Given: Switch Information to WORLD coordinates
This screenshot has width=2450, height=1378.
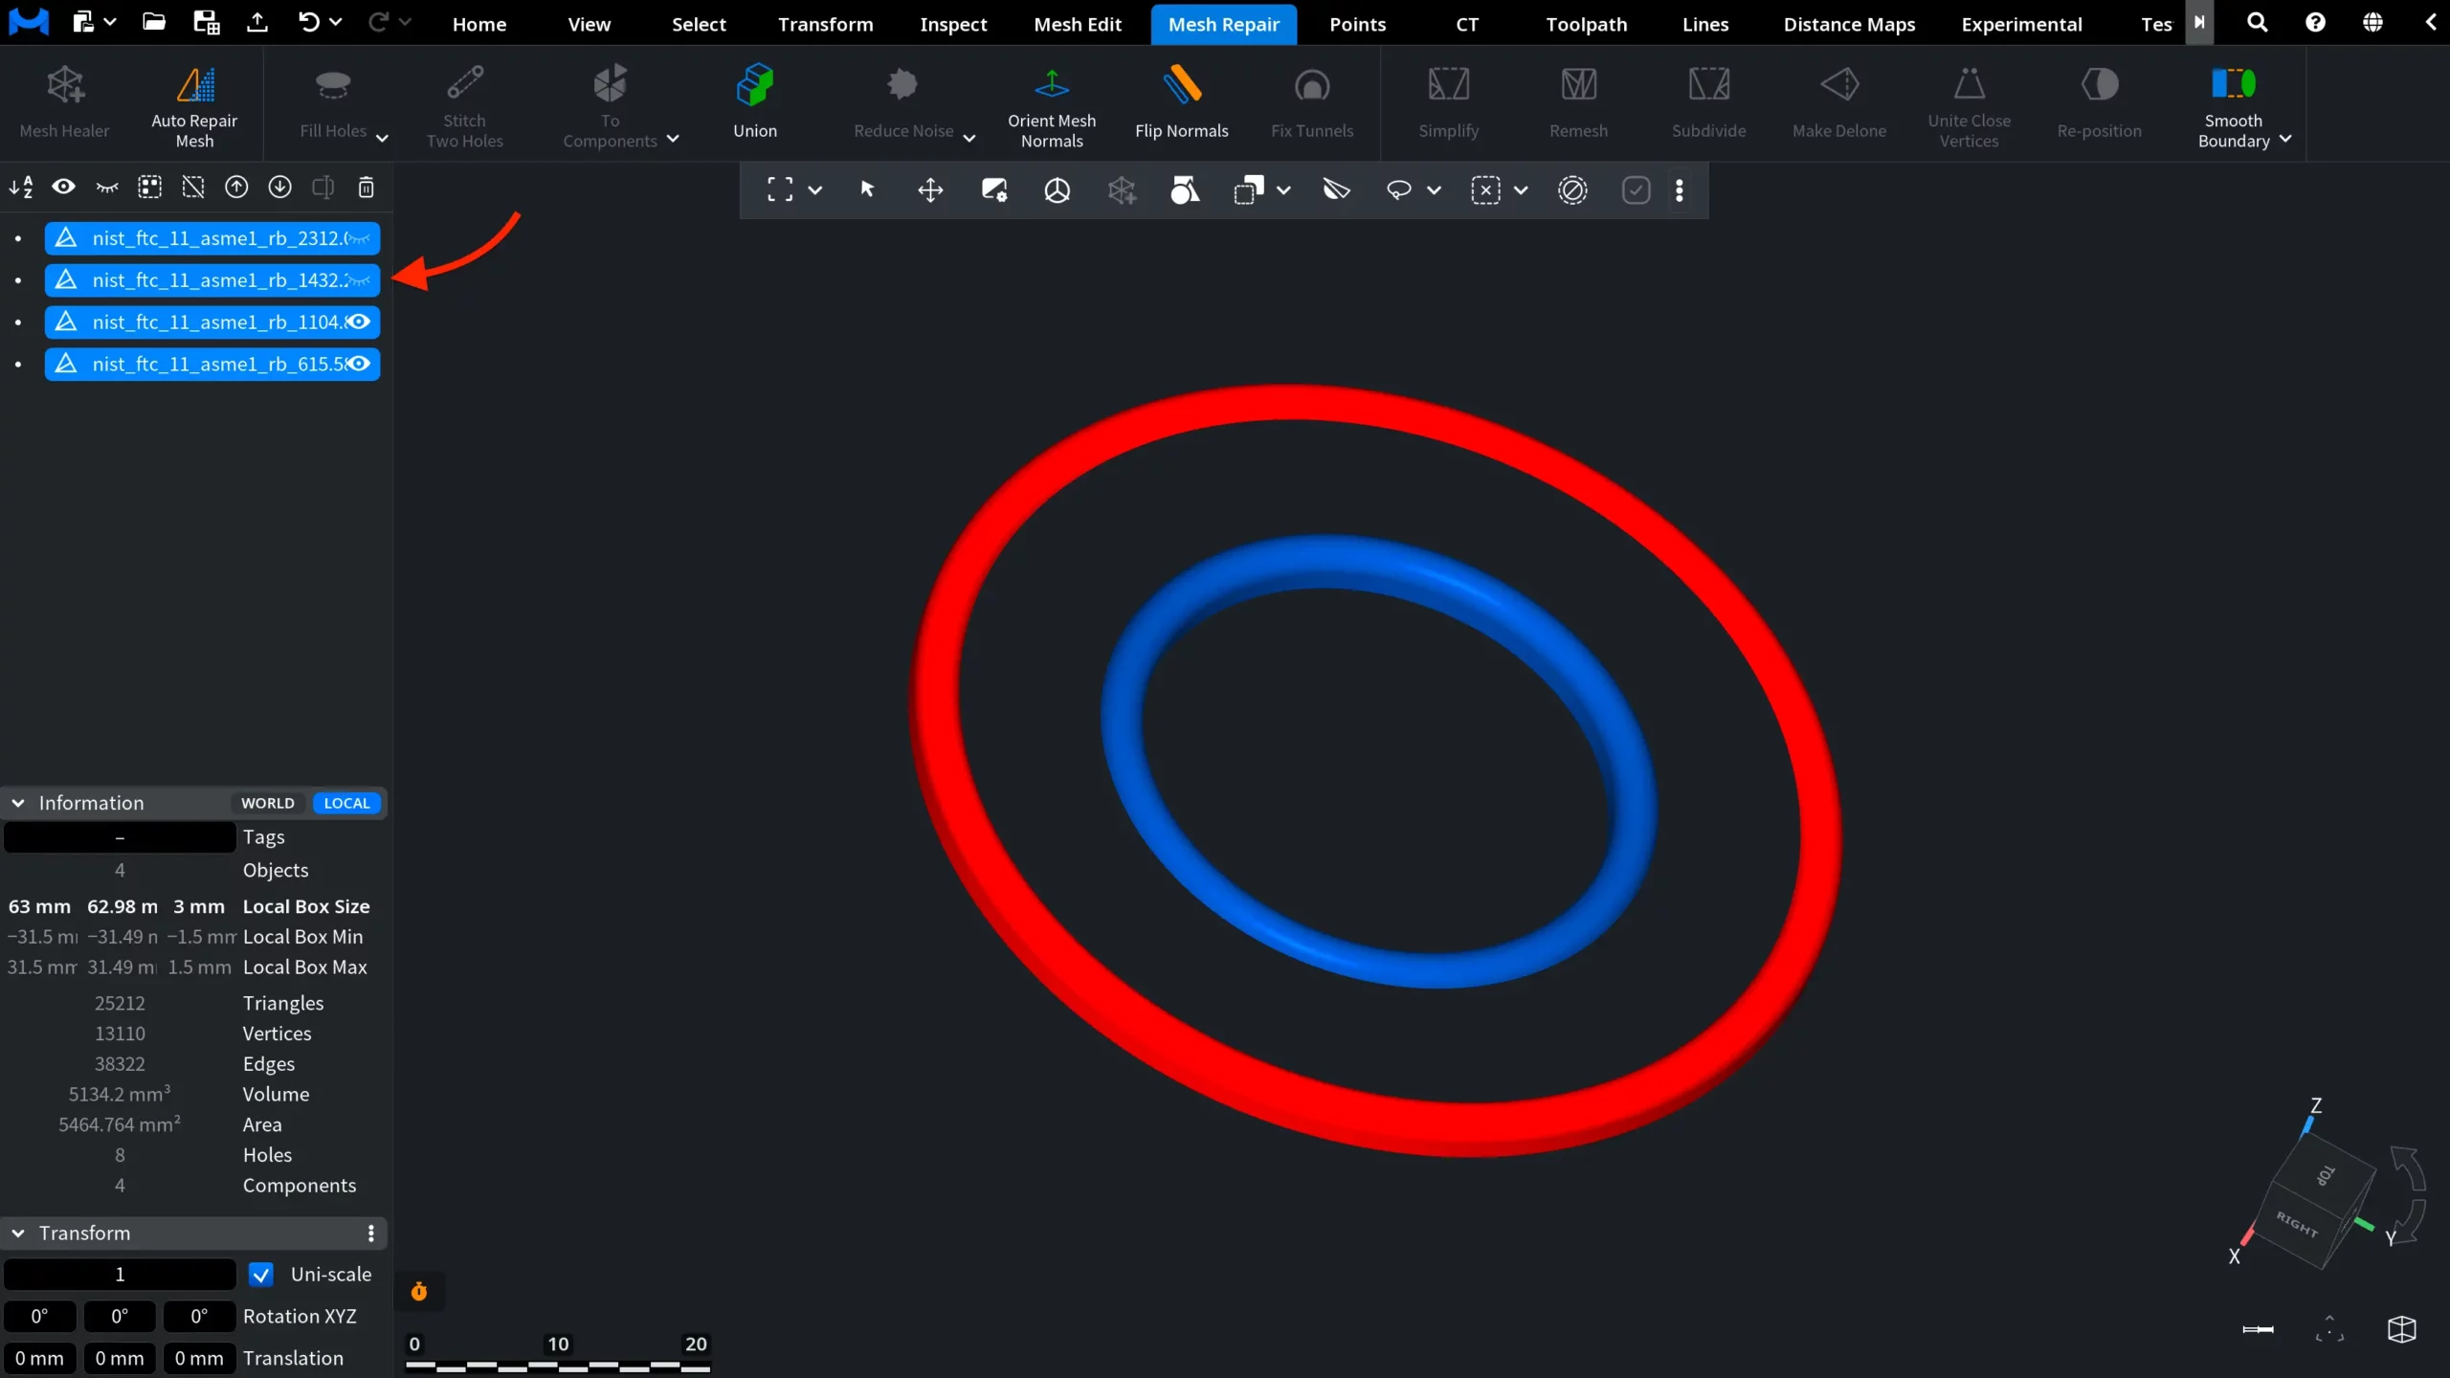Looking at the screenshot, I should pyautogui.click(x=267, y=803).
